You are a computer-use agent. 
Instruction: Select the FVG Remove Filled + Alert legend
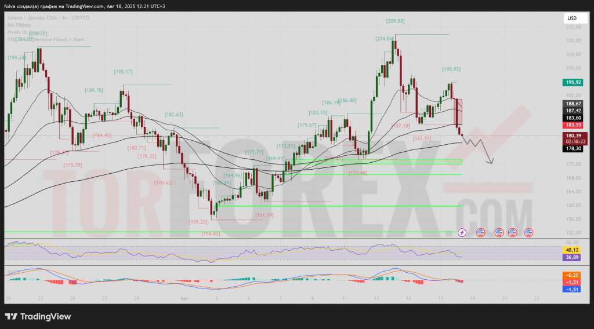pyautogui.click(x=46, y=39)
